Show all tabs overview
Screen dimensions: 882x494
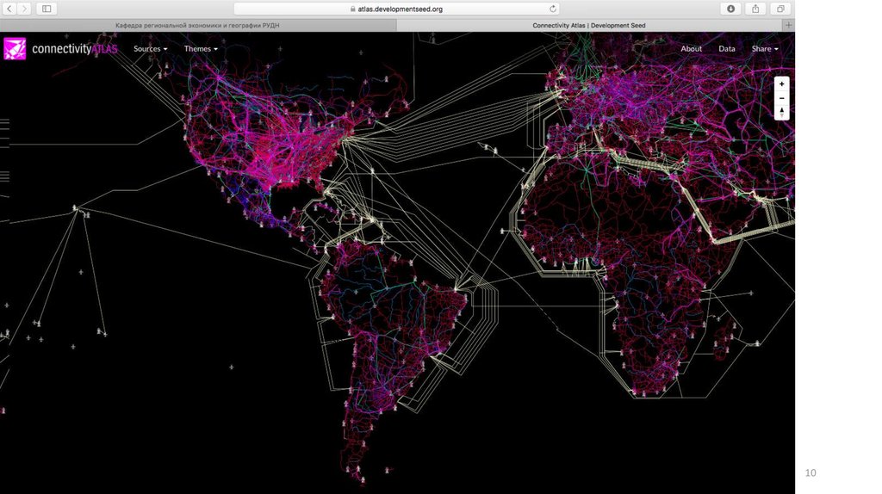click(780, 9)
